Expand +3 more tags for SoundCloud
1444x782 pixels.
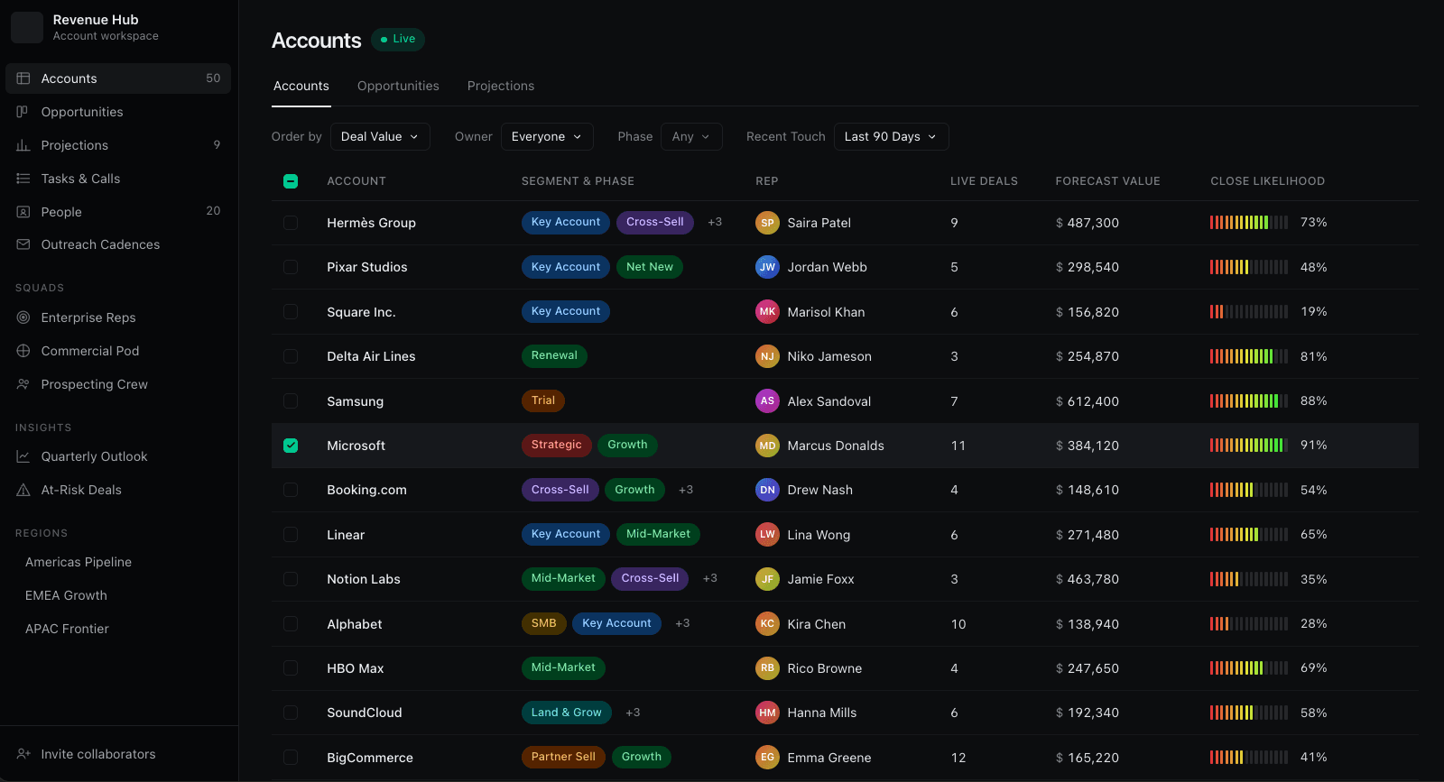coord(633,713)
